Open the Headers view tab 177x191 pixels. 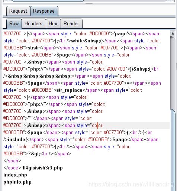coord(33,24)
